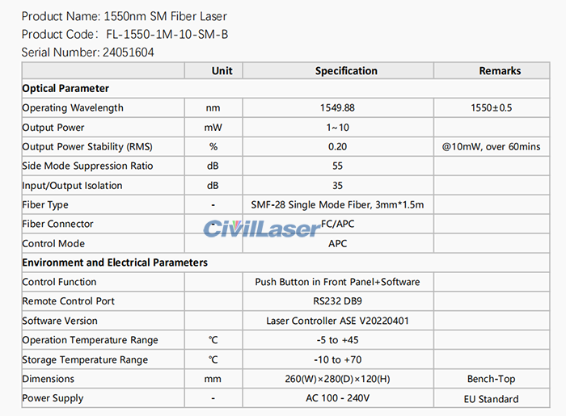
Task: Click the EU Standard remark
Action: (492, 399)
